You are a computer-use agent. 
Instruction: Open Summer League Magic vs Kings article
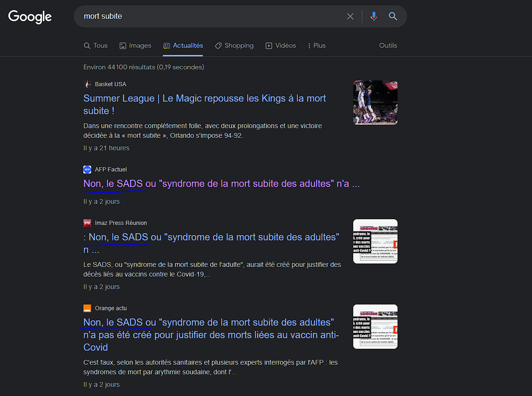[x=205, y=105]
